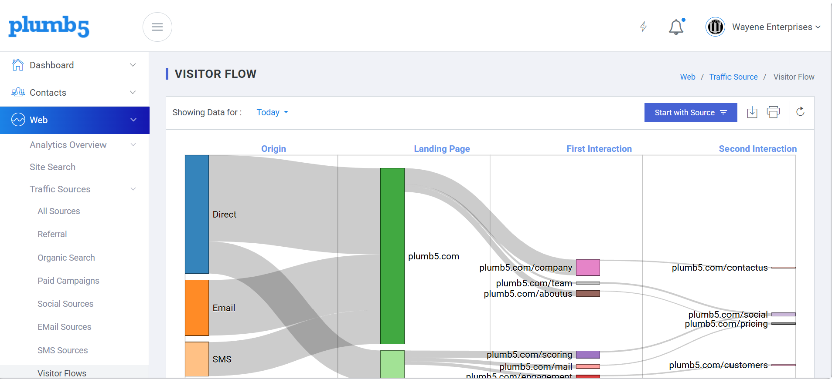Click the Landing Page column header

pos(442,149)
